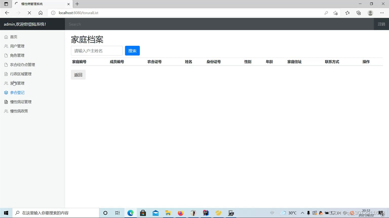Screen dimensions: 389x218
Task: Go back with browser back arrow
Action: pyautogui.click(x=7, y=13)
